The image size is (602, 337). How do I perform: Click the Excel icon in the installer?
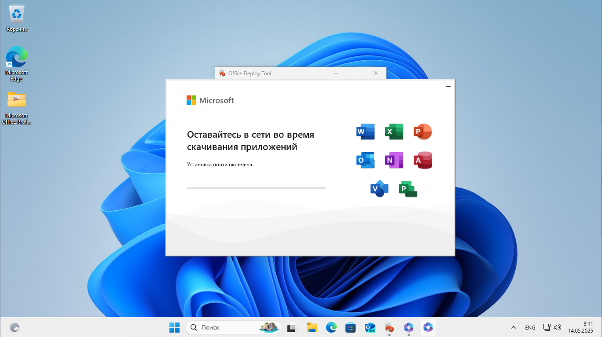pyautogui.click(x=394, y=132)
